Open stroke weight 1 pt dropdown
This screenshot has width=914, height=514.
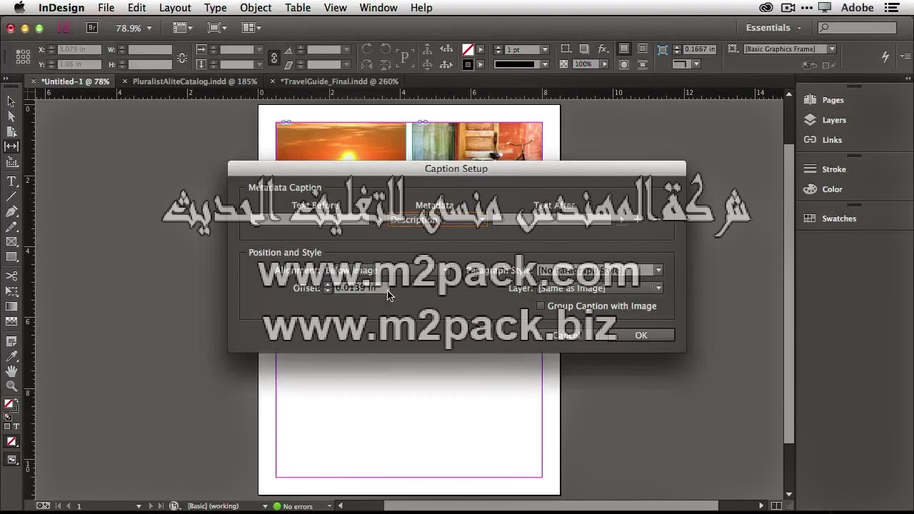pos(545,49)
